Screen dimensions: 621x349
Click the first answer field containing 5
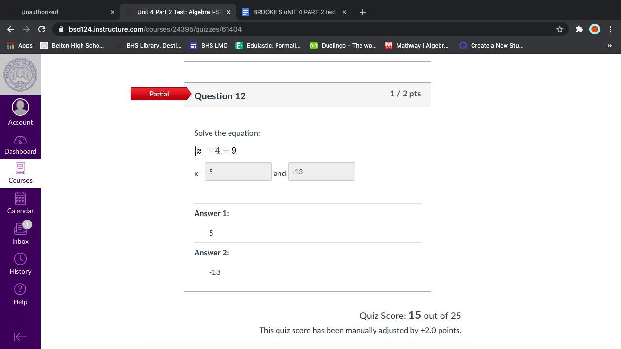(238, 172)
